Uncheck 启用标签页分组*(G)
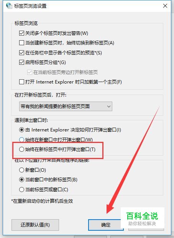The width and height of the screenshot is (174, 238). point(21,62)
